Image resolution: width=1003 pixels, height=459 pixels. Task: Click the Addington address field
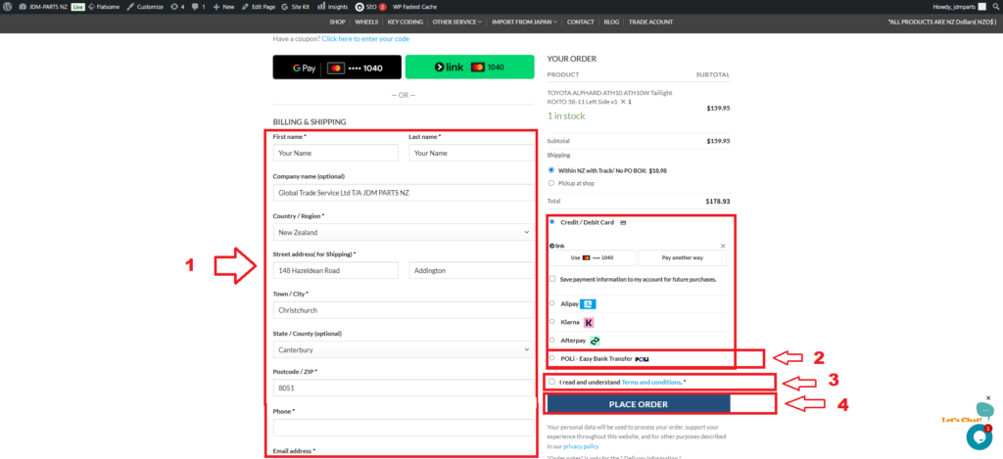tap(471, 270)
